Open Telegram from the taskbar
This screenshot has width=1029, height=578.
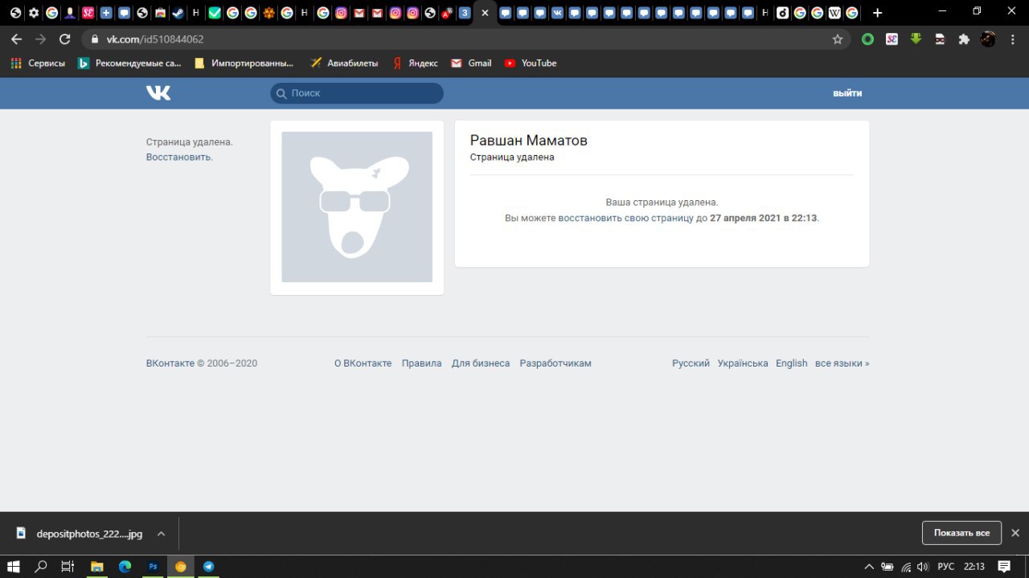(x=209, y=566)
